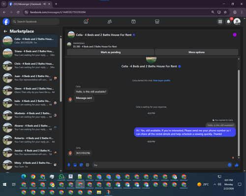The height and width of the screenshot is (196, 246).
Task: Open the Misty conversation
Action: (x=30, y=165)
